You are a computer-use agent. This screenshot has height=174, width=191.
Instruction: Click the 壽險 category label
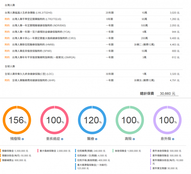click(128, 139)
